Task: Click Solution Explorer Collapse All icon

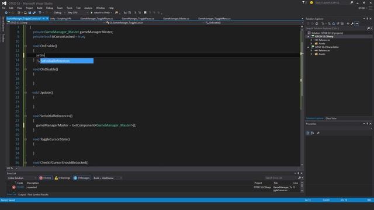Action: click(338, 23)
